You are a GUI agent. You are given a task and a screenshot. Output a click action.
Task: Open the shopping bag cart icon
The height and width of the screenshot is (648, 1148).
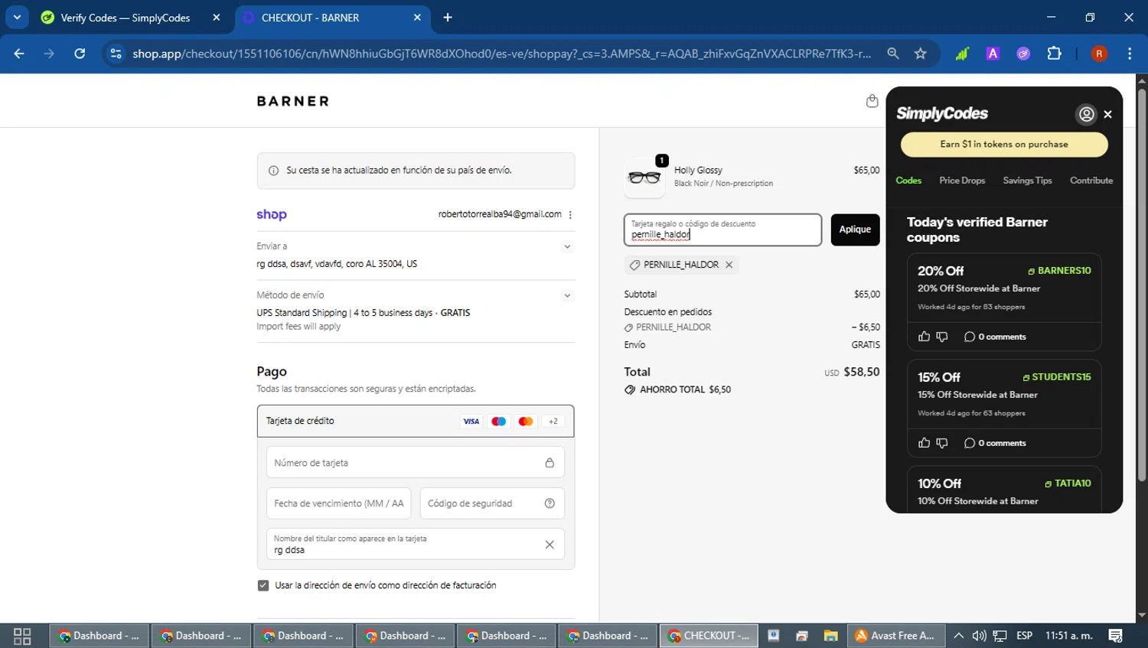(872, 101)
